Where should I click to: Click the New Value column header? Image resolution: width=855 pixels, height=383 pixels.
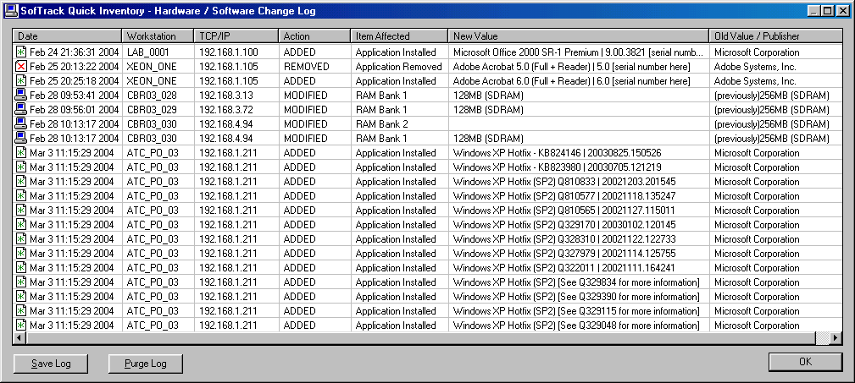click(578, 36)
